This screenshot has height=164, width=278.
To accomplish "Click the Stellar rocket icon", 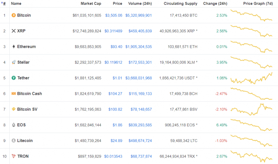I will click(14, 62).
